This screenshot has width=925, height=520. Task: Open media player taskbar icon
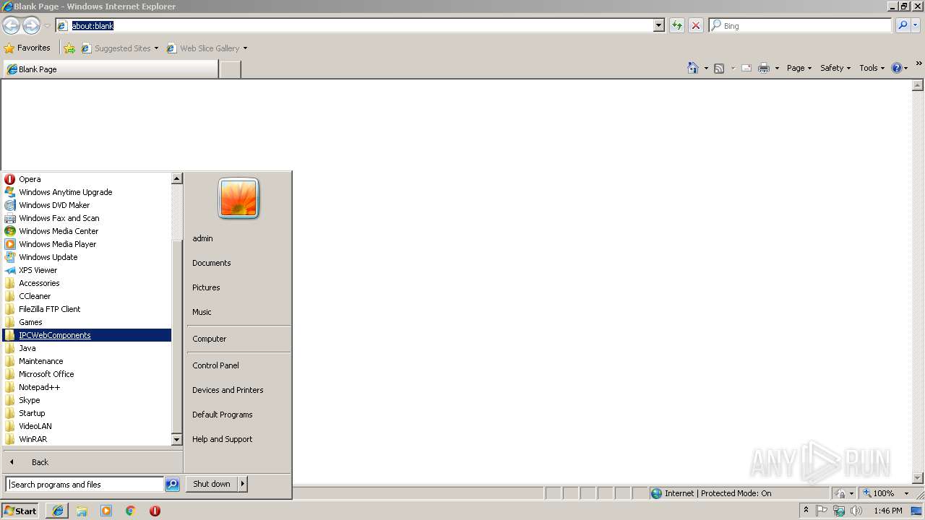[106, 511]
